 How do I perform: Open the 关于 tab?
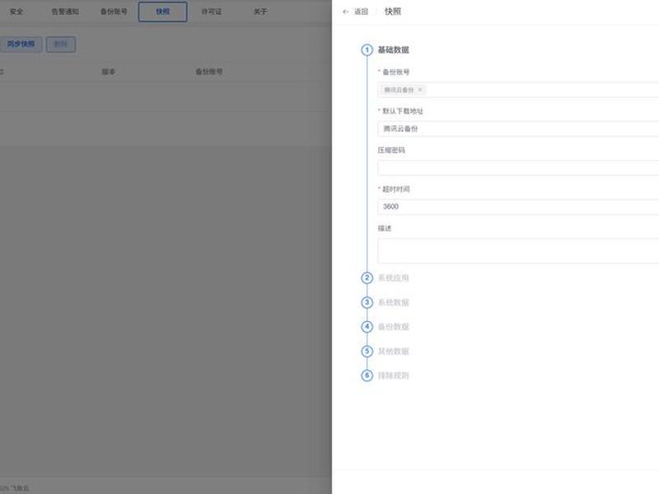point(260,12)
